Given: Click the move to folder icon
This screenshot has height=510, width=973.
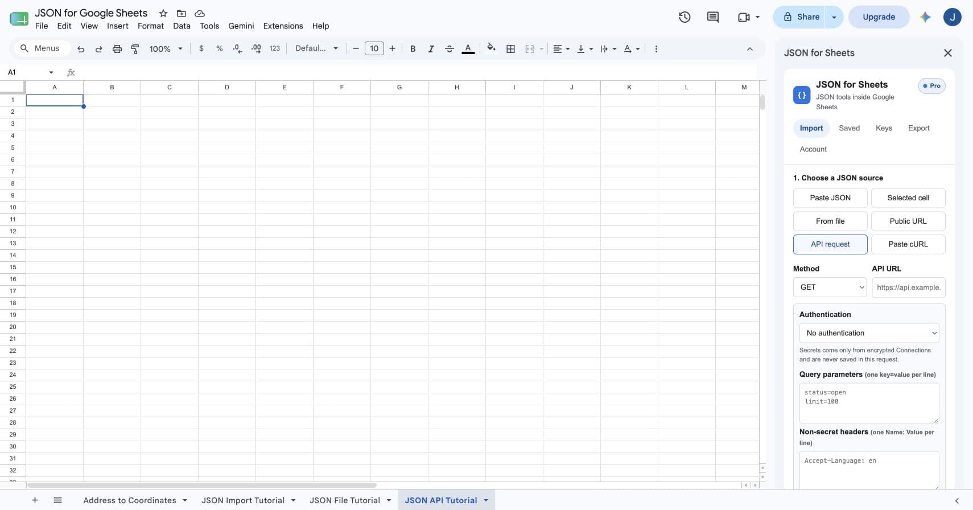Looking at the screenshot, I should point(182,13).
